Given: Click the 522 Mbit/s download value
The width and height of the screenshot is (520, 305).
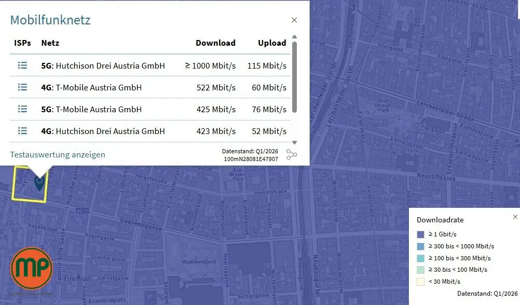Looking at the screenshot, I should (x=216, y=88).
